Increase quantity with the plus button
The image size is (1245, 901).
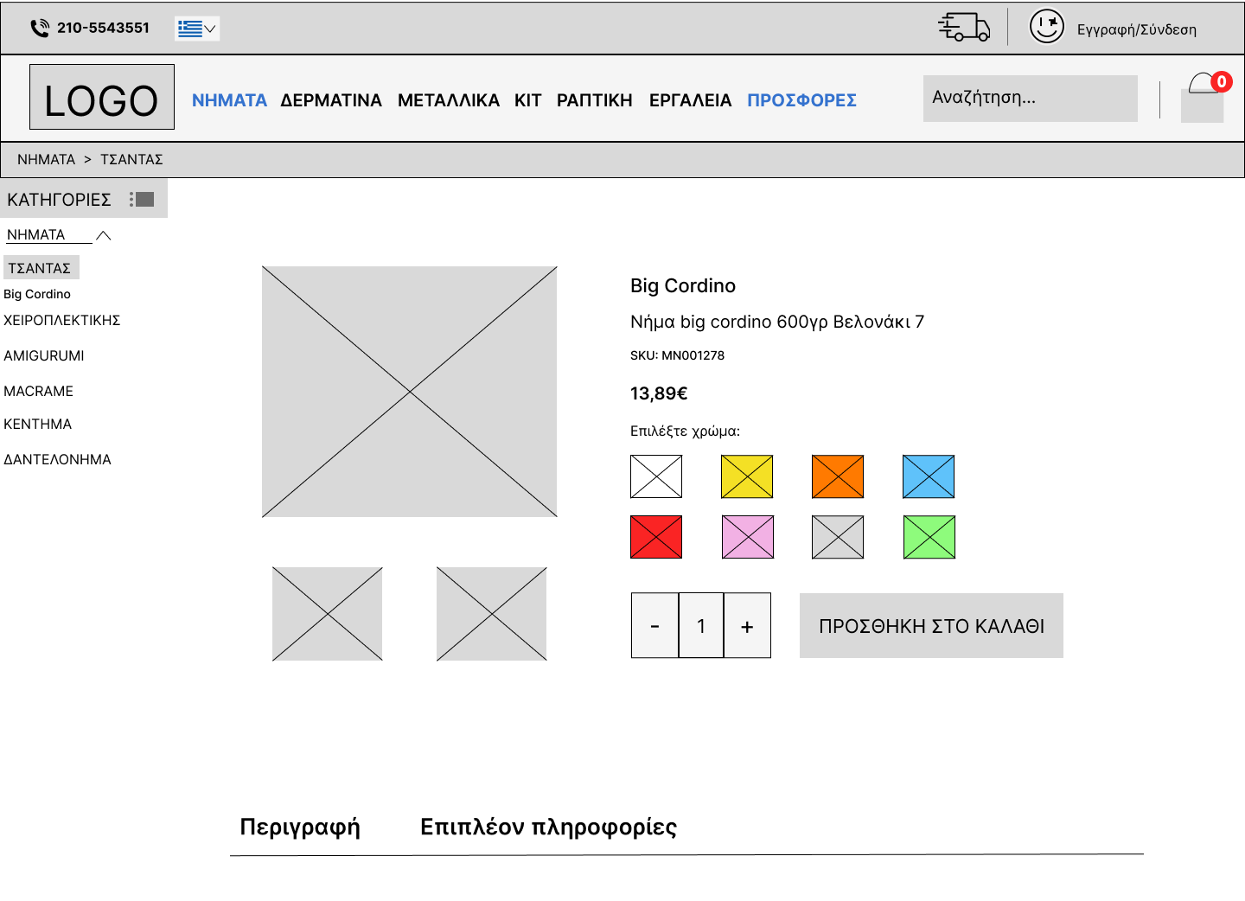click(x=747, y=626)
